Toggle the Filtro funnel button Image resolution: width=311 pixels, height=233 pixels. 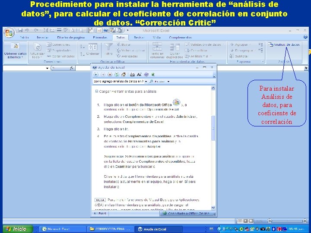pos(108,50)
